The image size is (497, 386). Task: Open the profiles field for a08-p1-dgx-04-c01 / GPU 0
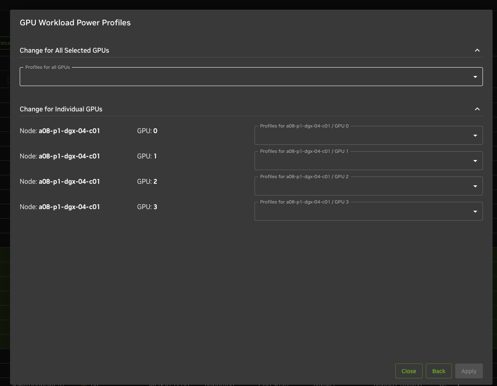[x=362, y=136]
